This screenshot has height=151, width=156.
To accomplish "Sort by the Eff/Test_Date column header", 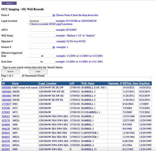I will pos(130,83).
